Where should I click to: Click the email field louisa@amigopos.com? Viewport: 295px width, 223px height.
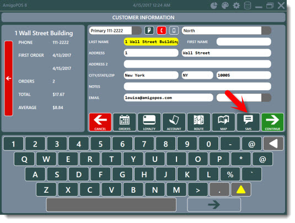(x=168, y=97)
